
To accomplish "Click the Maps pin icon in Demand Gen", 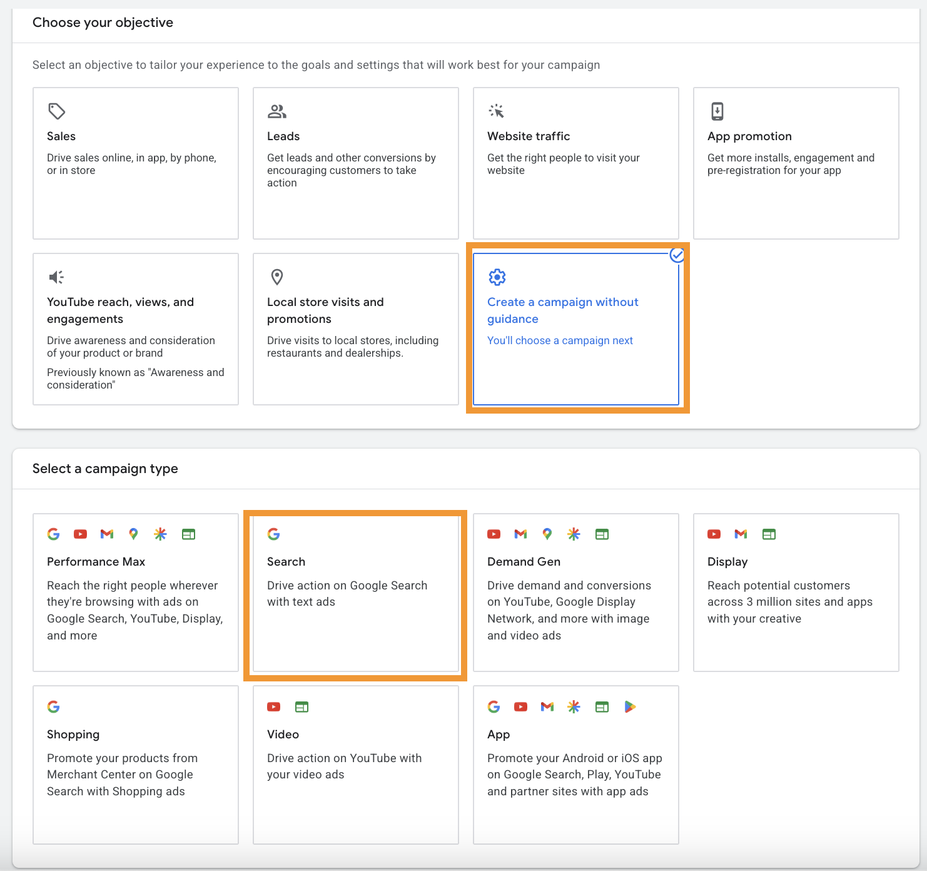I will click(547, 534).
